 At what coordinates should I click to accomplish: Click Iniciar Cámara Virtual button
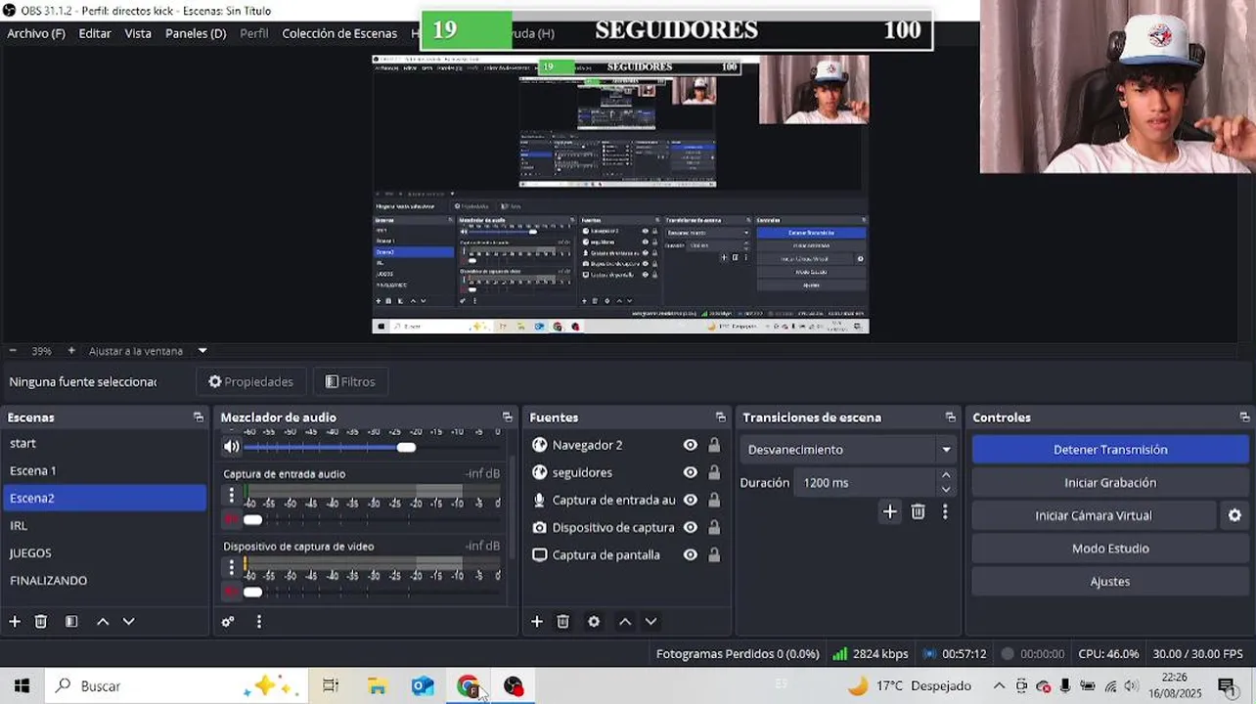point(1094,515)
